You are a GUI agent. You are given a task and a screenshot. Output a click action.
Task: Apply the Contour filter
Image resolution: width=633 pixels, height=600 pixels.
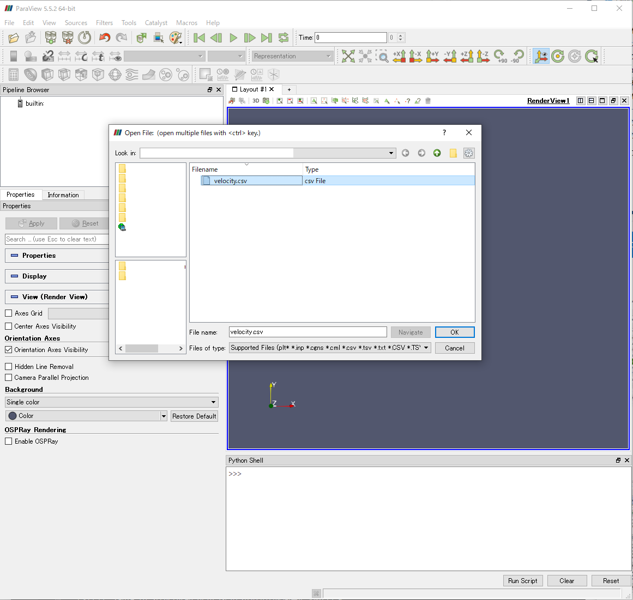31,74
